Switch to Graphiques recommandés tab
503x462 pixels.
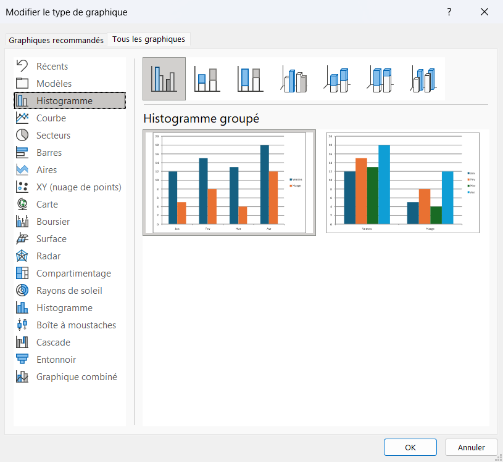click(56, 40)
